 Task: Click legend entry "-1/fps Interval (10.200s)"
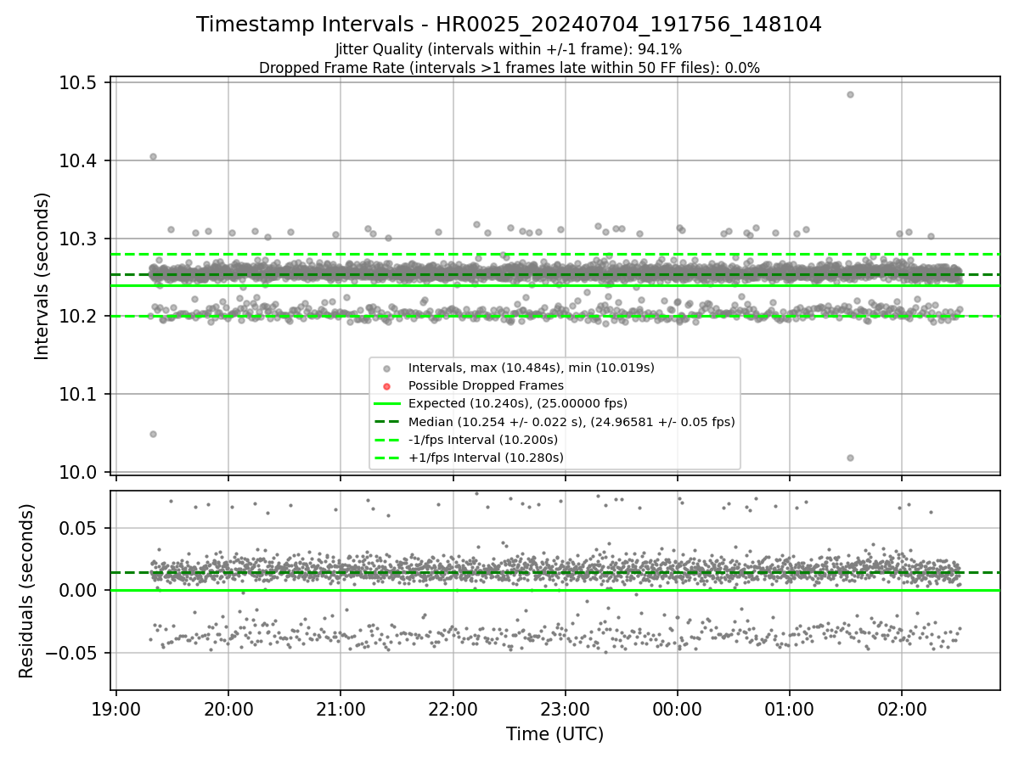click(482, 440)
